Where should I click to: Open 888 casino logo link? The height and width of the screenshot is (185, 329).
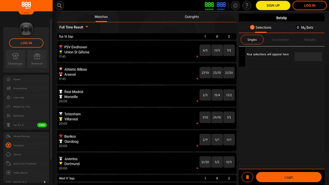(209, 5)
